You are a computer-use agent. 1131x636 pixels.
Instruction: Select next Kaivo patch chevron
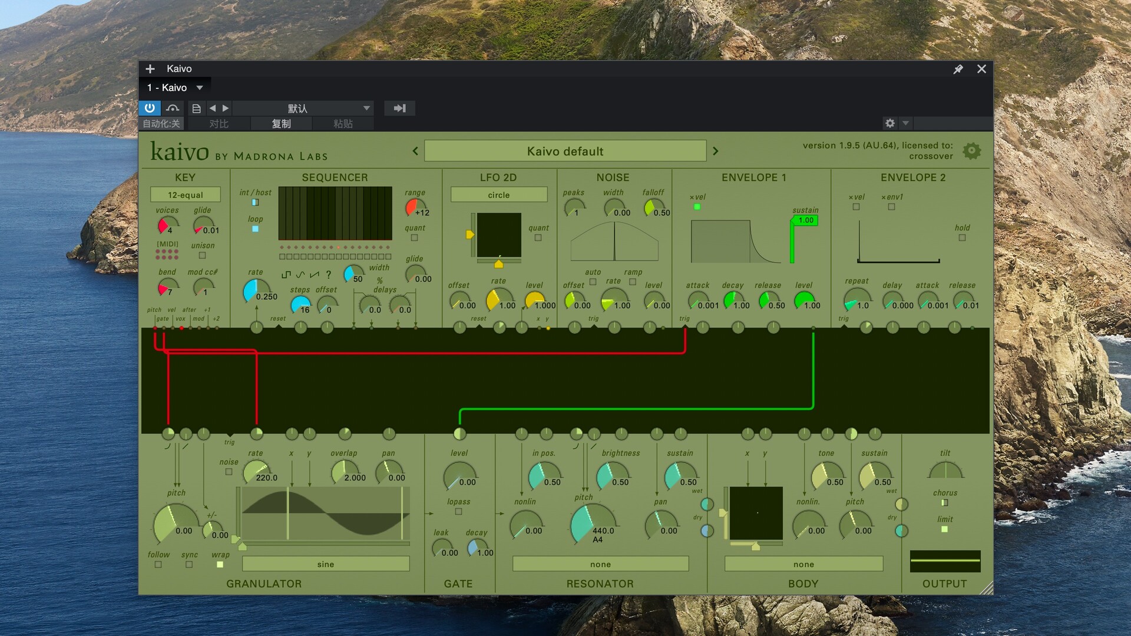[716, 151]
